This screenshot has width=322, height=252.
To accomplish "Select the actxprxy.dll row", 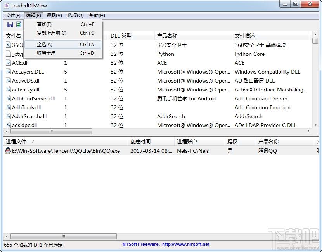I will pyautogui.click(x=158, y=90).
